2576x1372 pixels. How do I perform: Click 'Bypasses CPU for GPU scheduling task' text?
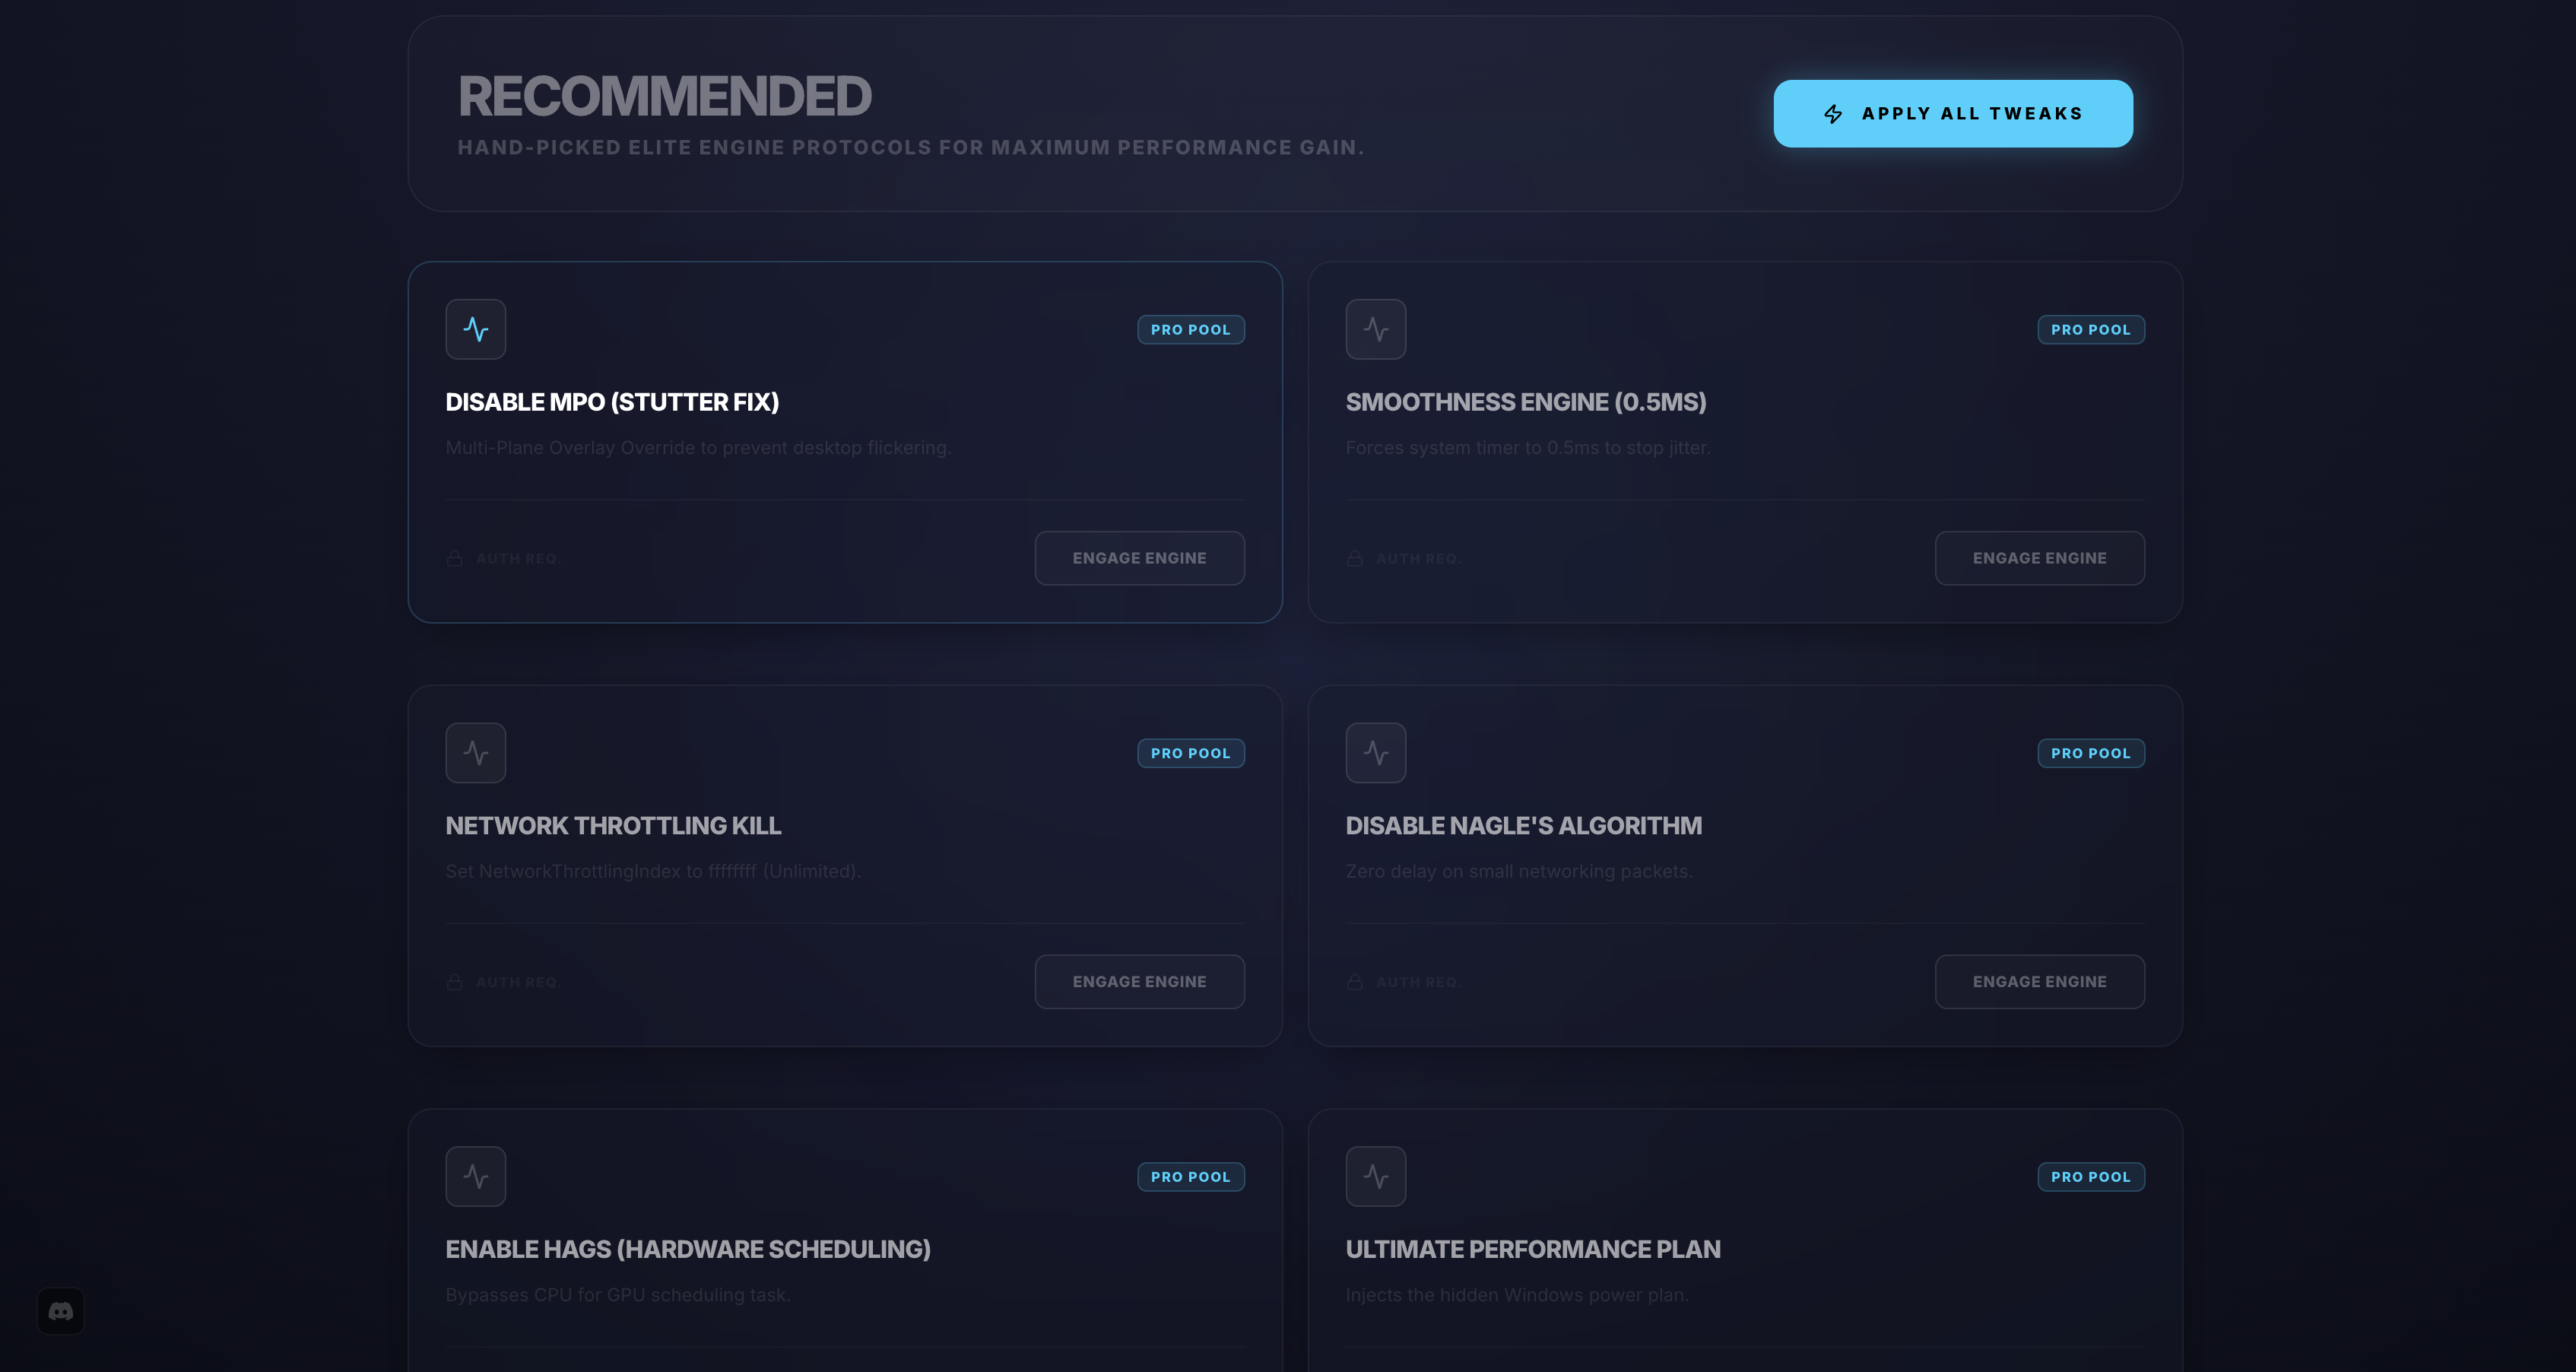[x=617, y=1295]
